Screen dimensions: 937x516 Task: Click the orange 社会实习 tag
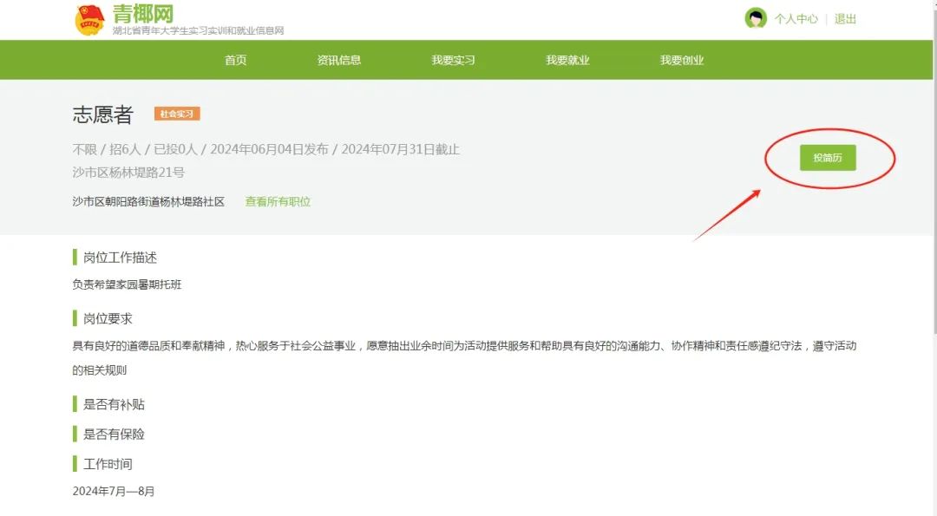coord(177,114)
